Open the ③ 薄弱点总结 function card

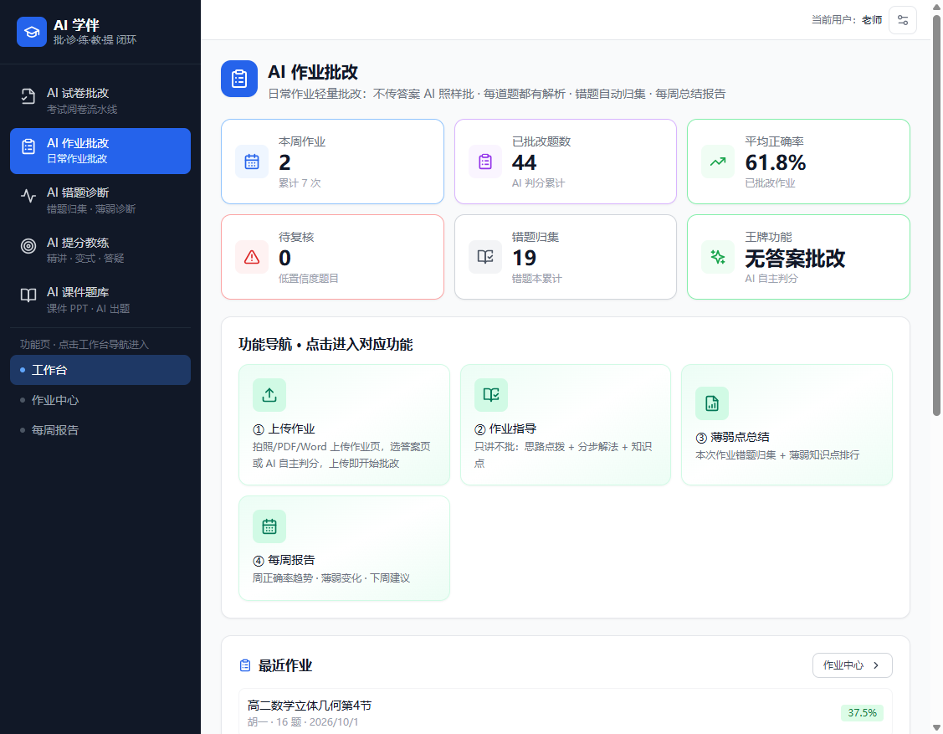pyautogui.click(x=787, y=425)
